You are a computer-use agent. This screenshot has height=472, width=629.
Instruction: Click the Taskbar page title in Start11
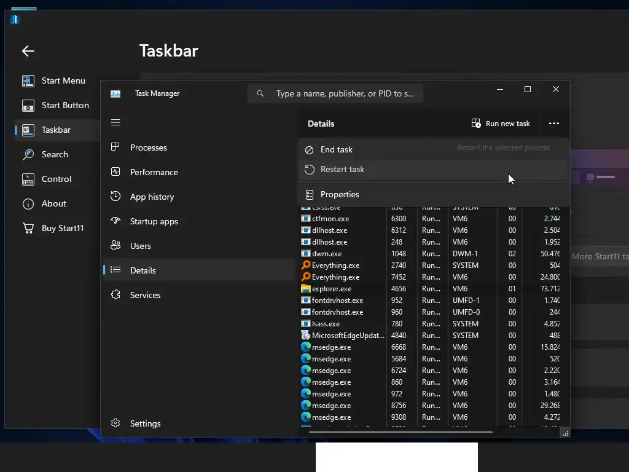(x=169, y=51)
